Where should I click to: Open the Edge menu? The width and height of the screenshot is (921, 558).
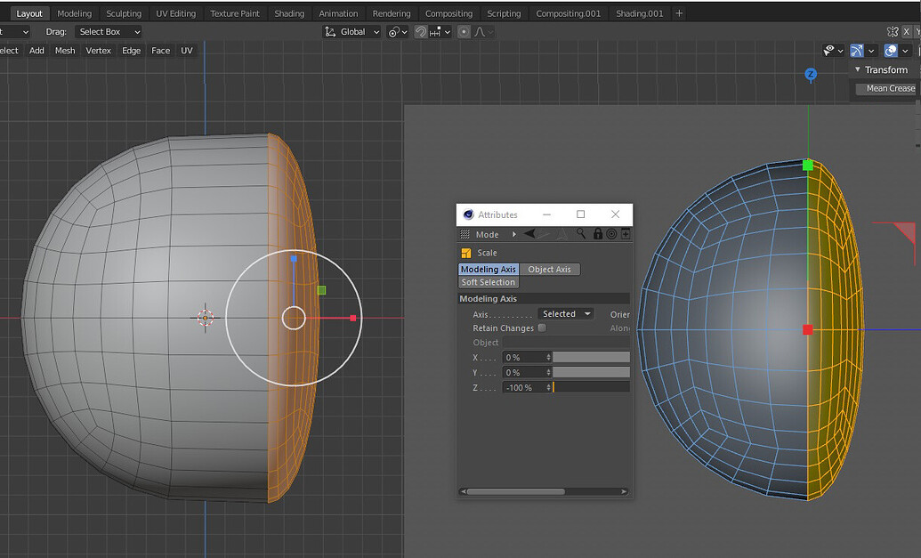tap(131, 51)
